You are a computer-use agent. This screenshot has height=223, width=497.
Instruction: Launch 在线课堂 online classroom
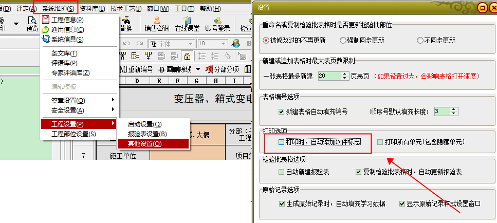coord(187,24)
